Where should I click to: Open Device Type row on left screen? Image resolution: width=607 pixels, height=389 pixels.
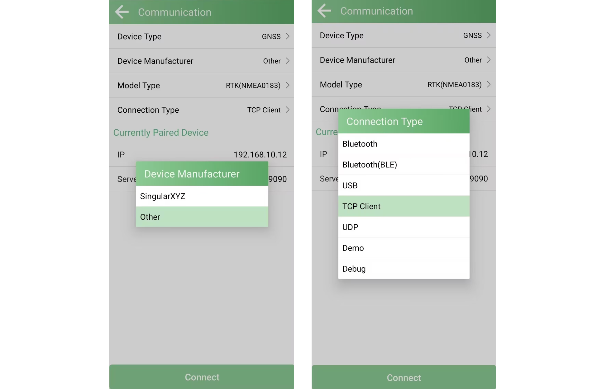(202, 36)
